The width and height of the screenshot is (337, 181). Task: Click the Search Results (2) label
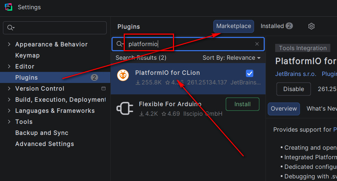pos(141,58)
